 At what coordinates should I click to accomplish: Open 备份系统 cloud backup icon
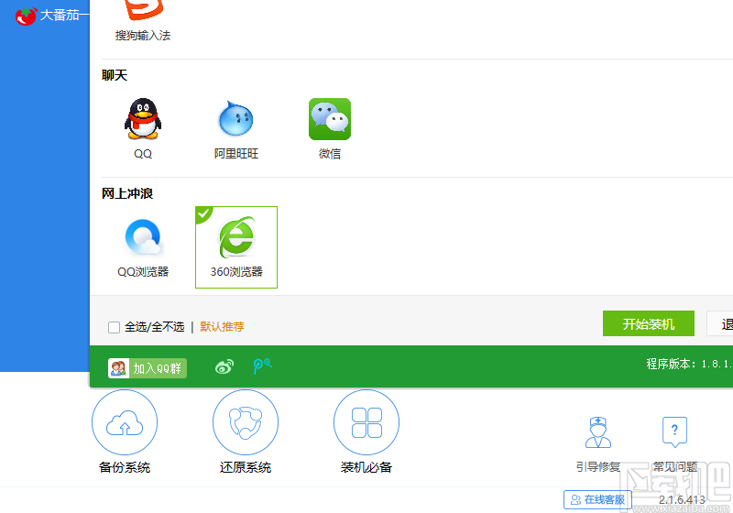pyautogui.click(x=125, y=422)
